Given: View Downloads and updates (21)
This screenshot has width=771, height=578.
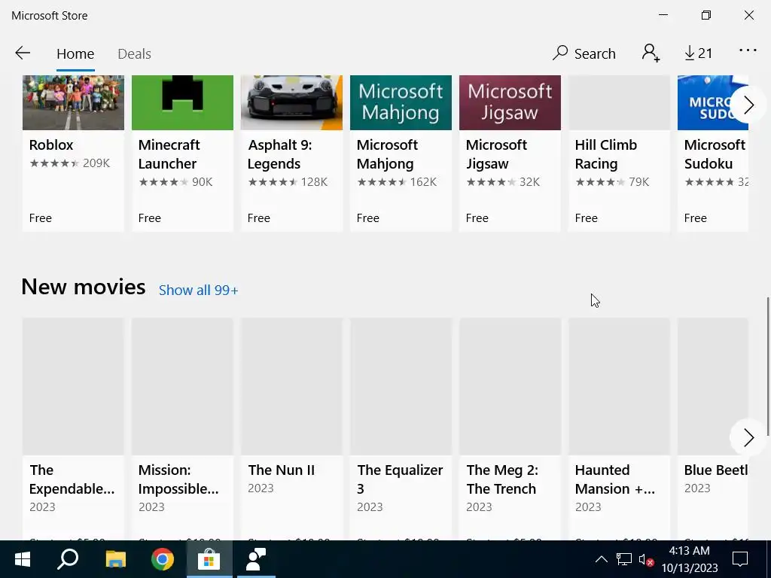Looking at the screenshot, I should [698, 53].
